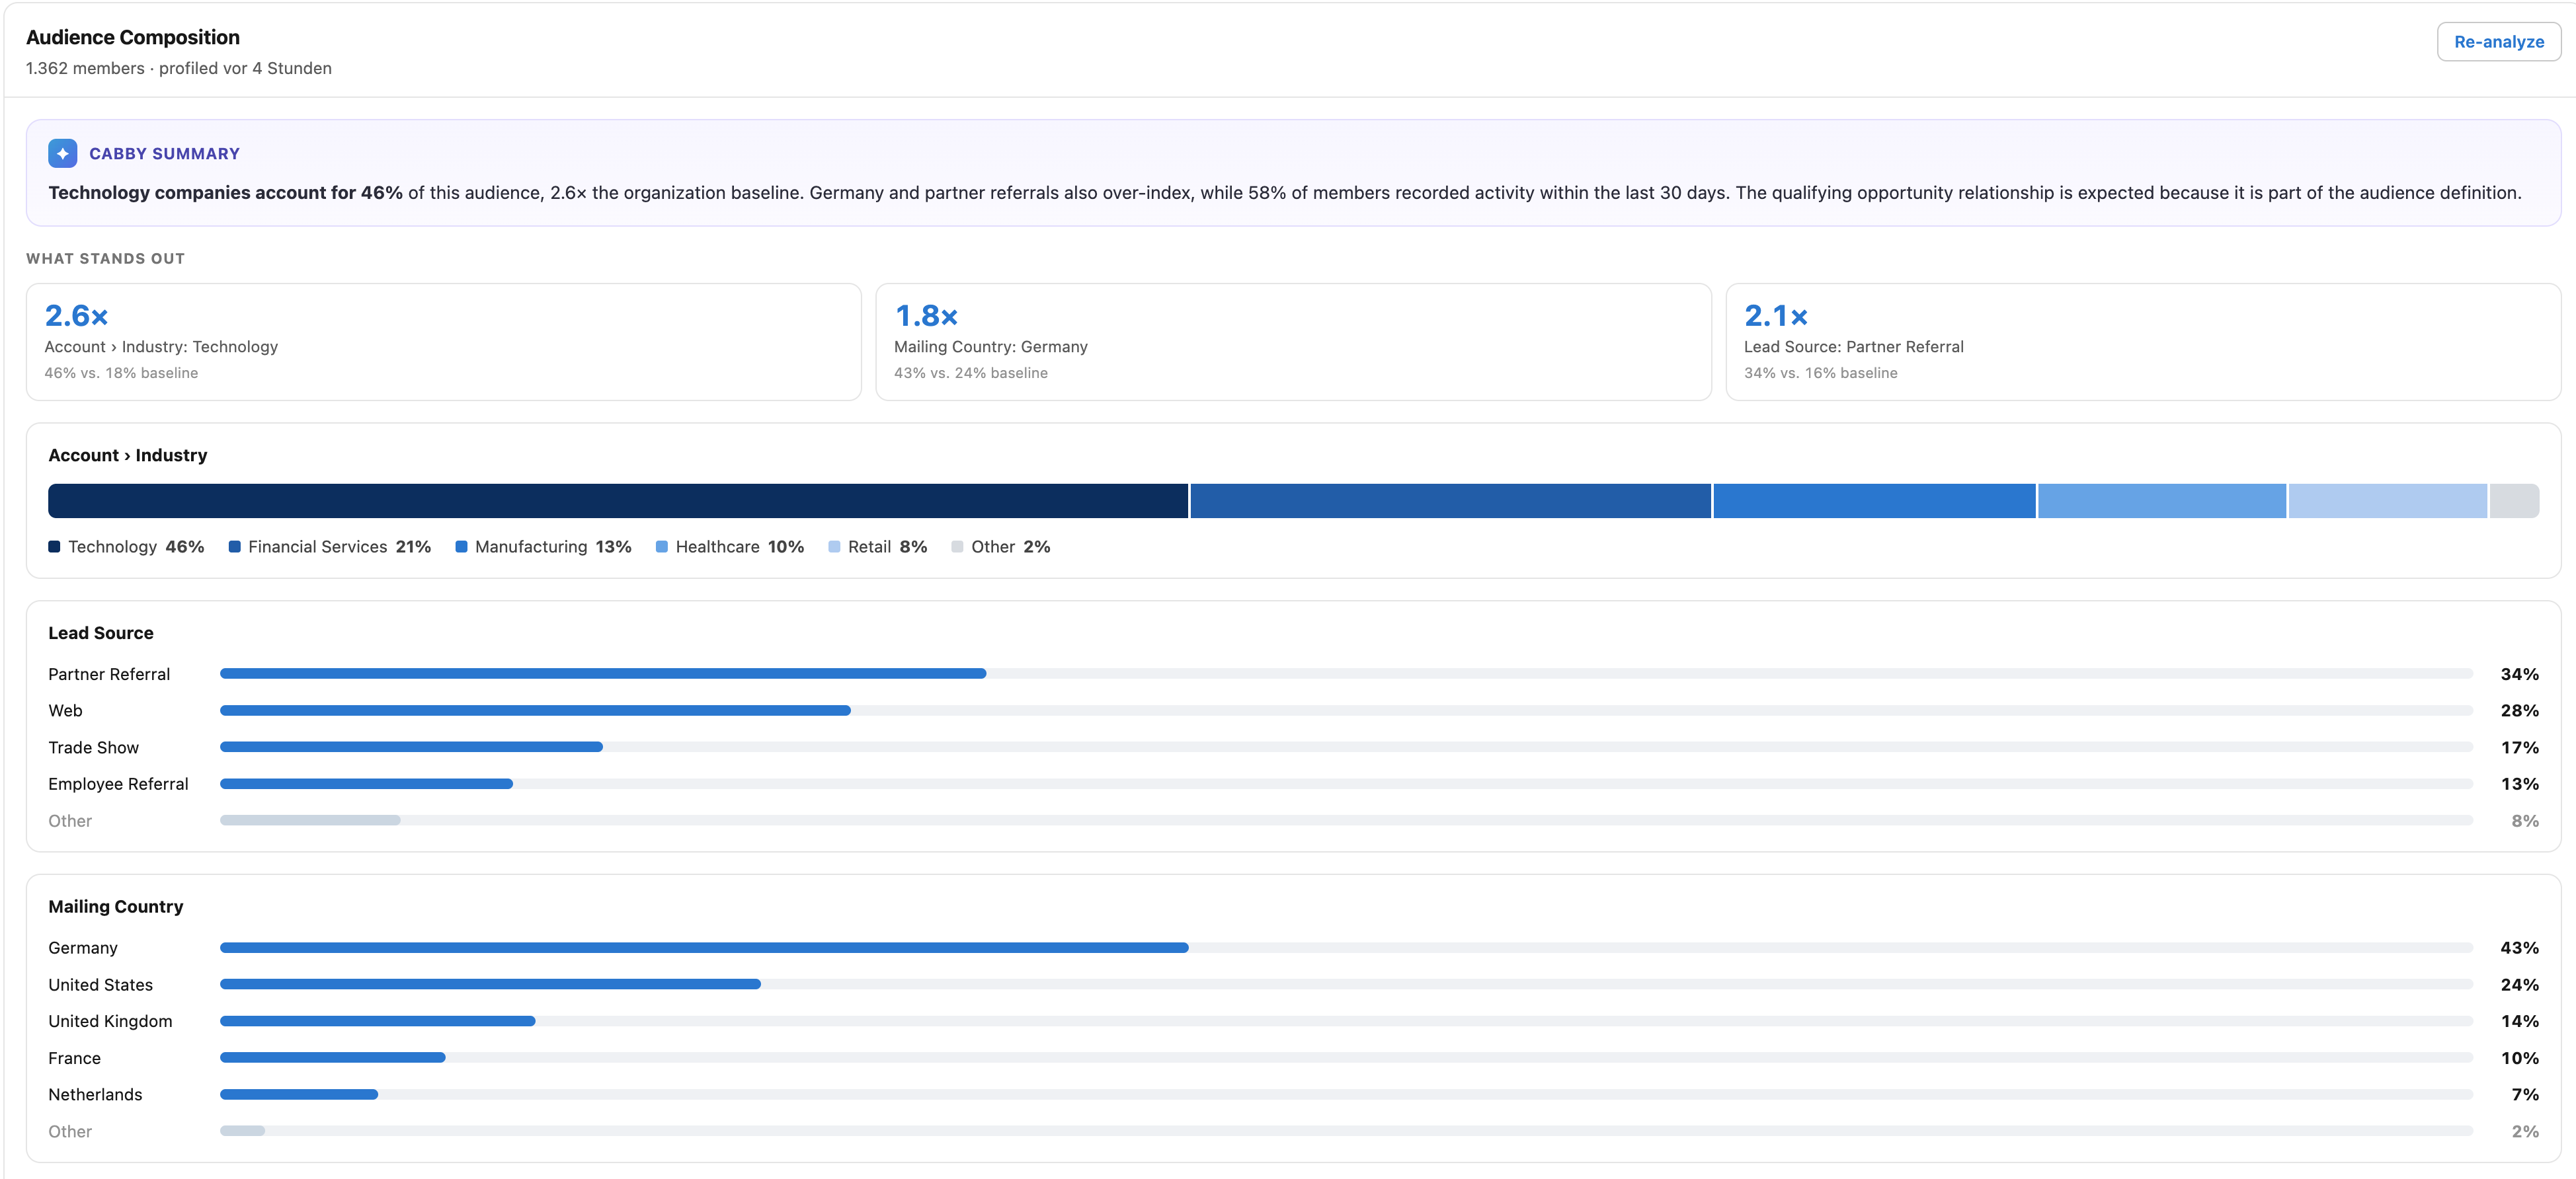Viewport: 2576px width, 1179px height.
Task: Click the Technology legend color swatch
Action: coord(54,547)
